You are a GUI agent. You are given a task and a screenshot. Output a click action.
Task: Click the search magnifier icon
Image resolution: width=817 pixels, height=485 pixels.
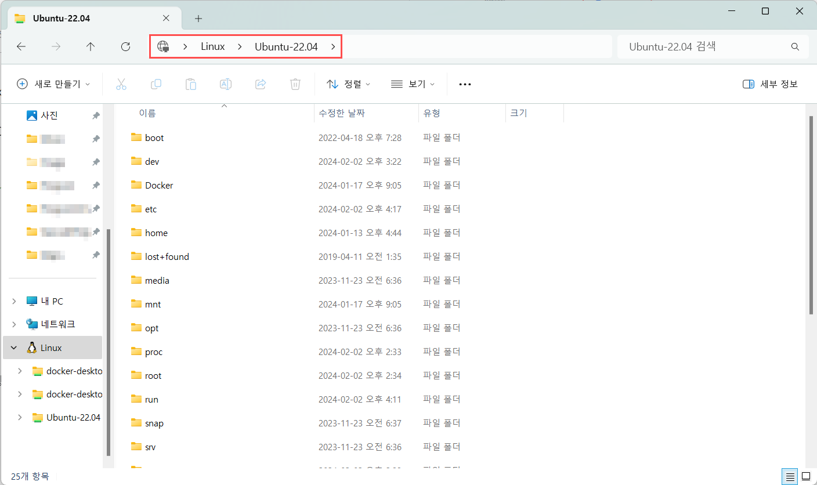[796, 47]
